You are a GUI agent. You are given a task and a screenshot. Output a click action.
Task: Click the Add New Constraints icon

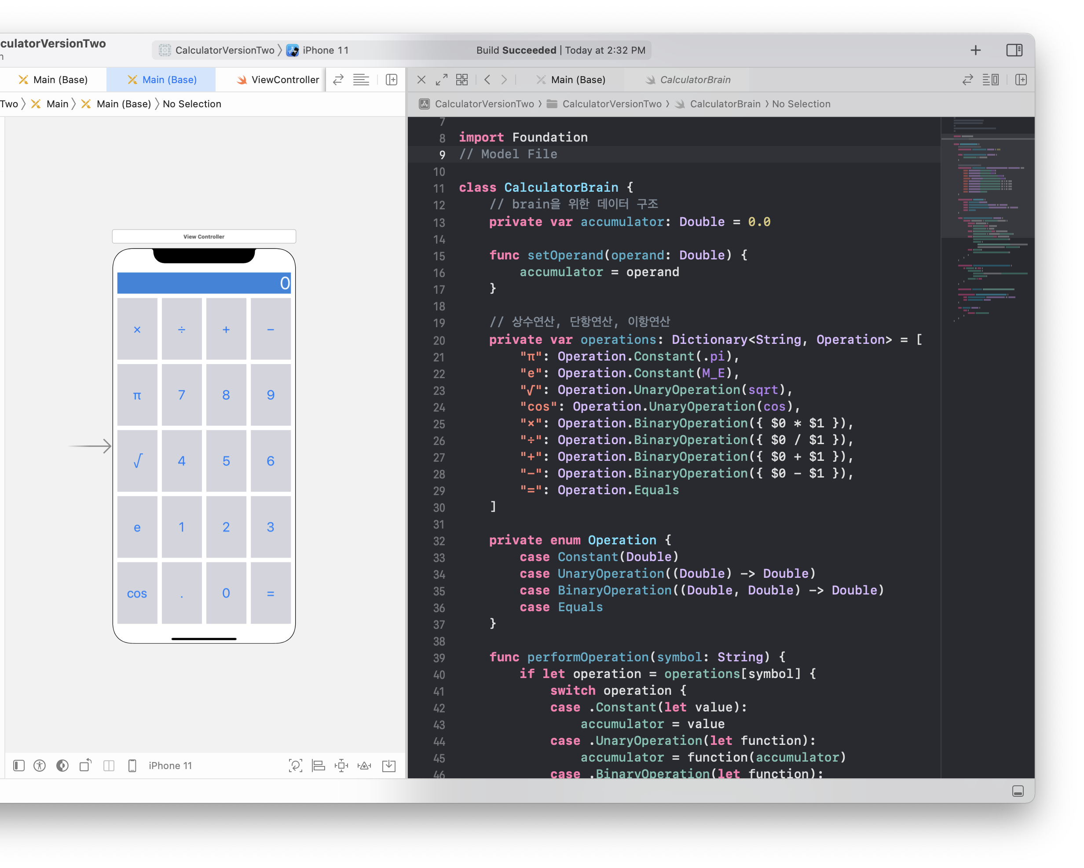click(x=341, y=766)
